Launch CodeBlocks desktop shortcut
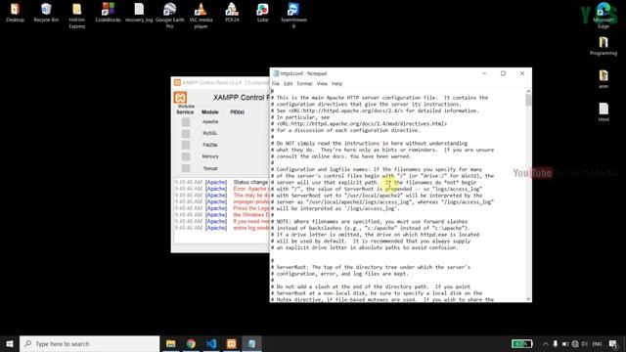This screenshot has width=626, height=352. click(x=108, y=12)
